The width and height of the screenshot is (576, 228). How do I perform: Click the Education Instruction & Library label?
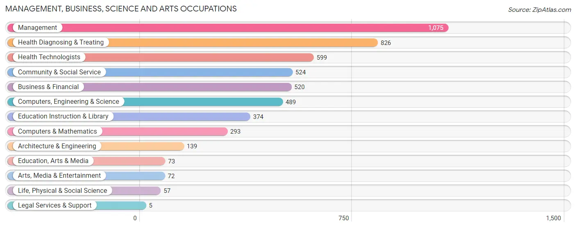[63, 116]
